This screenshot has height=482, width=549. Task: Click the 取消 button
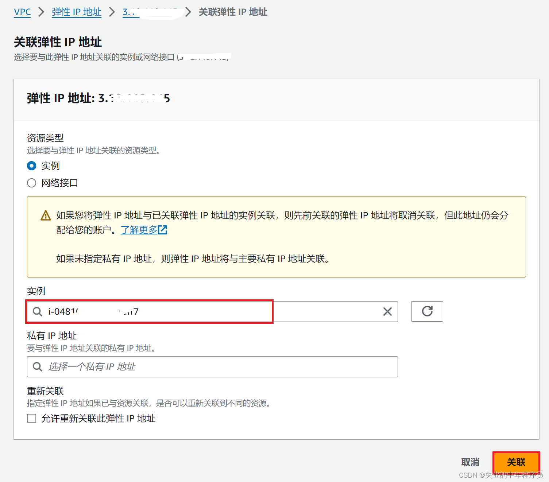470,462
